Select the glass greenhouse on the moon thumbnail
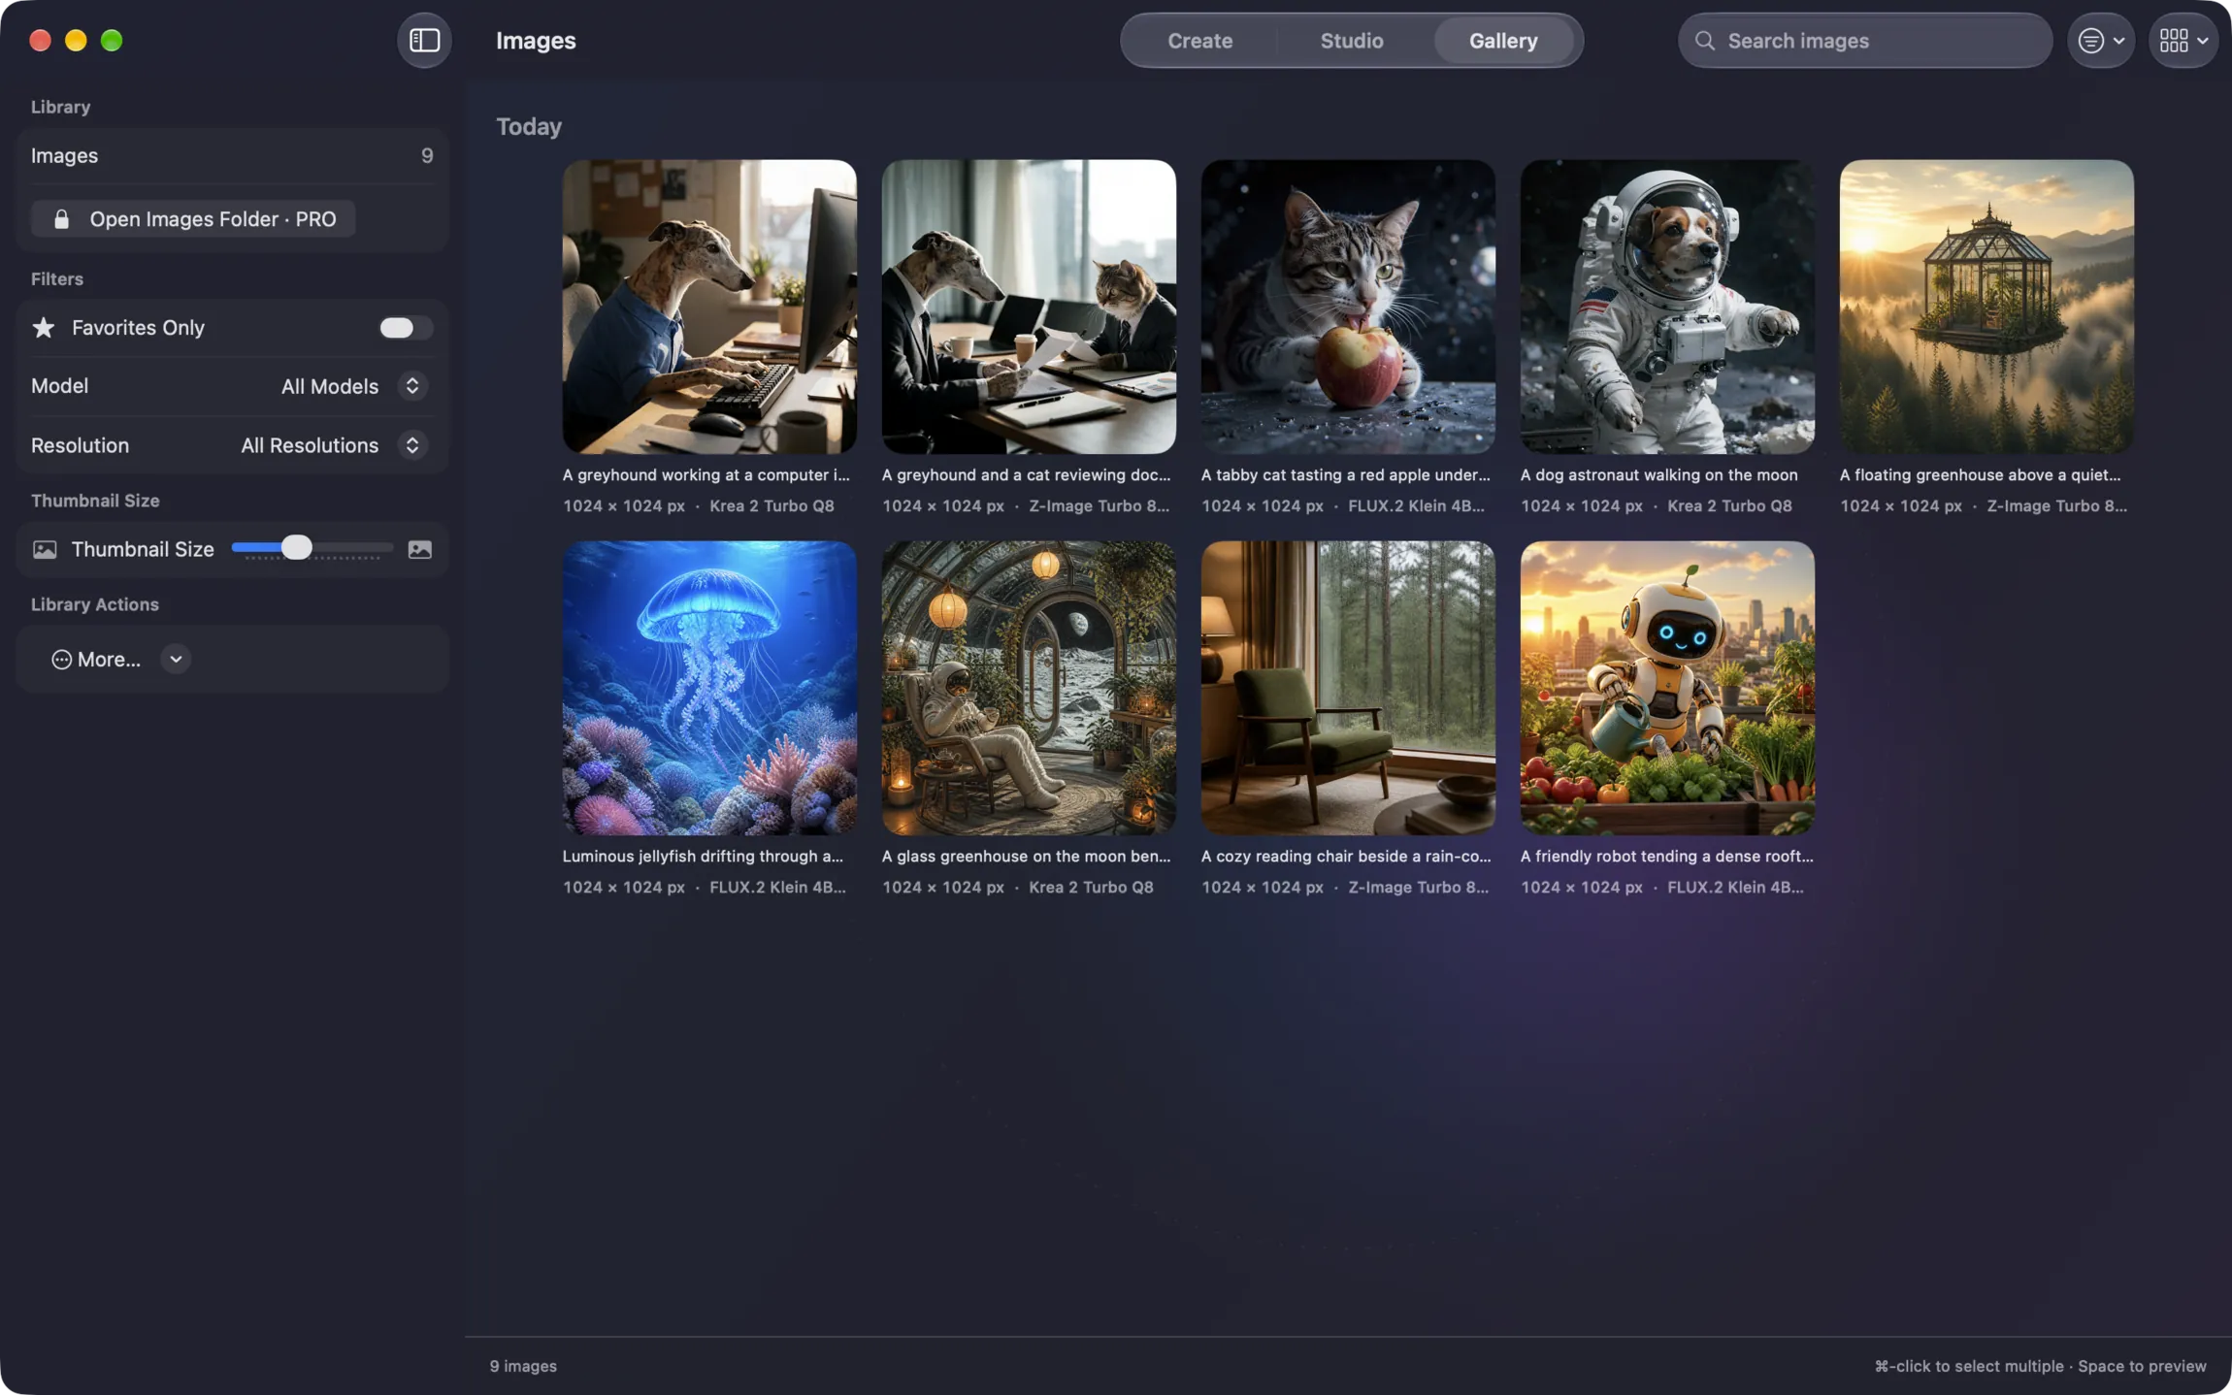 click(x=1029, y=688)
